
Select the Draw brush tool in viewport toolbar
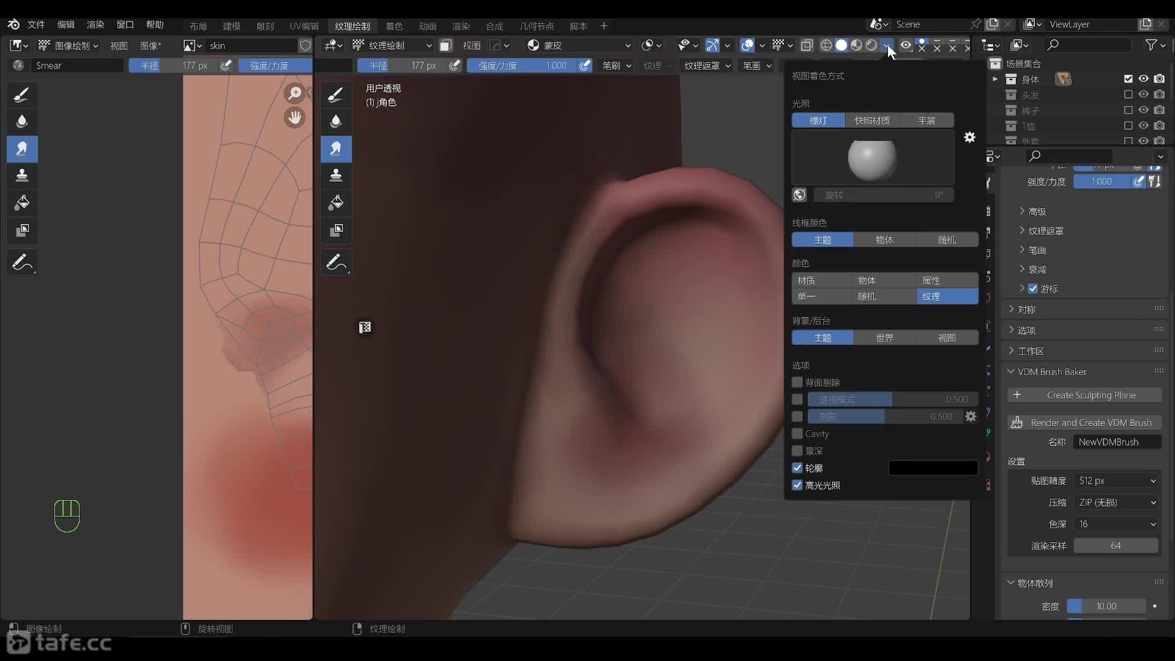pyautogui.click(x=335, y=95)
